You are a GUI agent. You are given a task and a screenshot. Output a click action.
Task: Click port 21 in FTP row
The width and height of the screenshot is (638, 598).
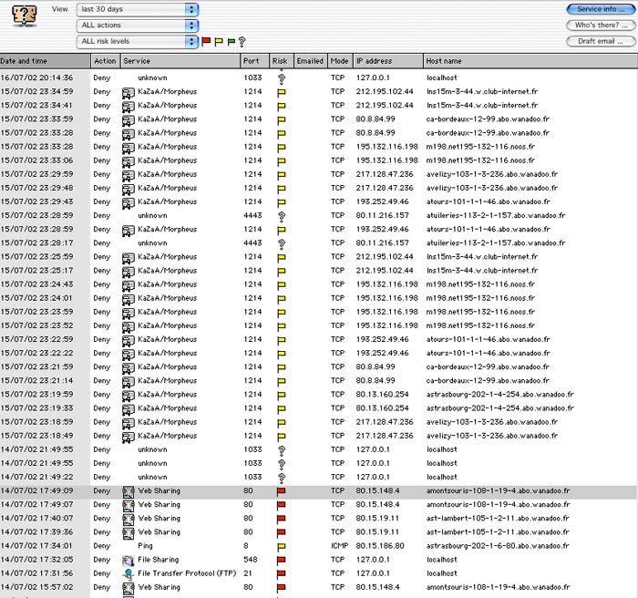pos(248,573)
